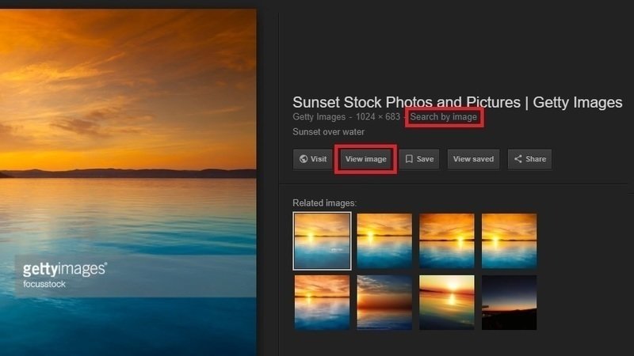Share the image via Share button
634x356 pixels.
pyautogui.click(x=529, y=159)
